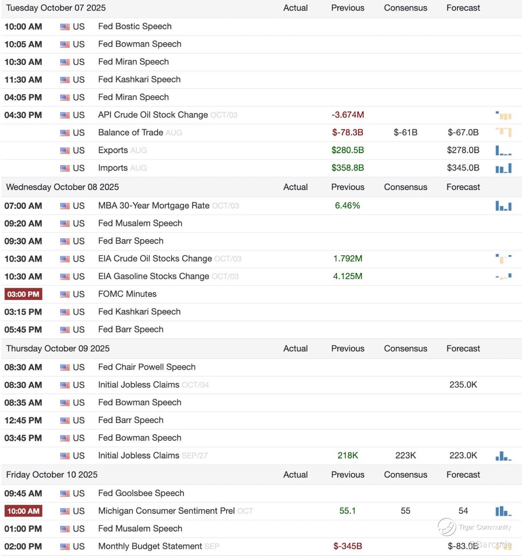Open the Initial Jobless Claims SEP/27 chart icon
The image size is (522, 556).
[x=503, y=456]
